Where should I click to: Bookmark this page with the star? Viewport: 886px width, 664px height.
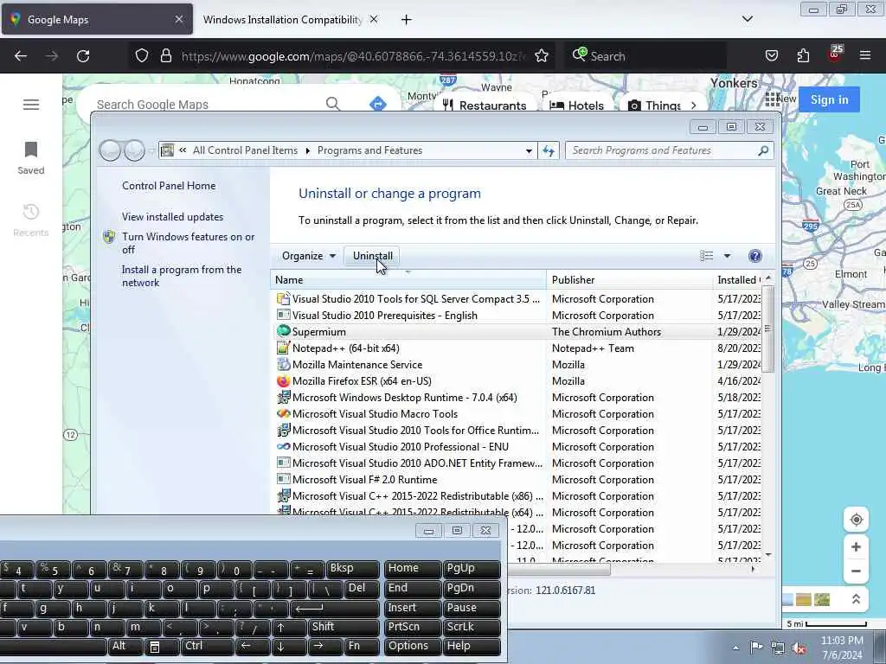coord(542,56)
